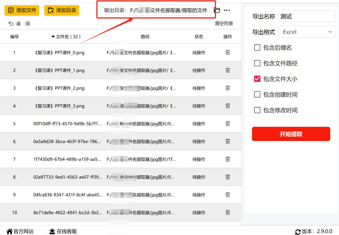
Task: Click the 添加文件 button
Action: click(22, 10)
